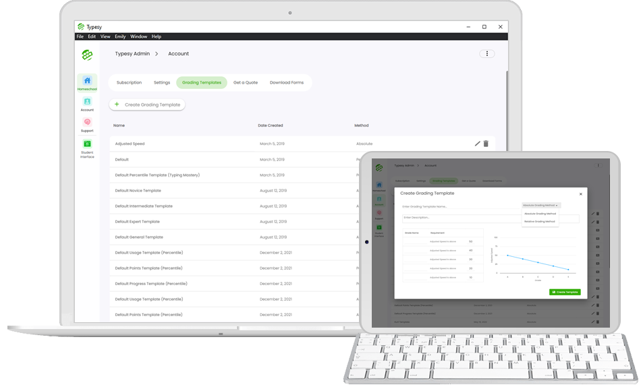641x391 pixels.
Task: Open the Download Forms tab on laptop
Action: (x=287, y=82)
